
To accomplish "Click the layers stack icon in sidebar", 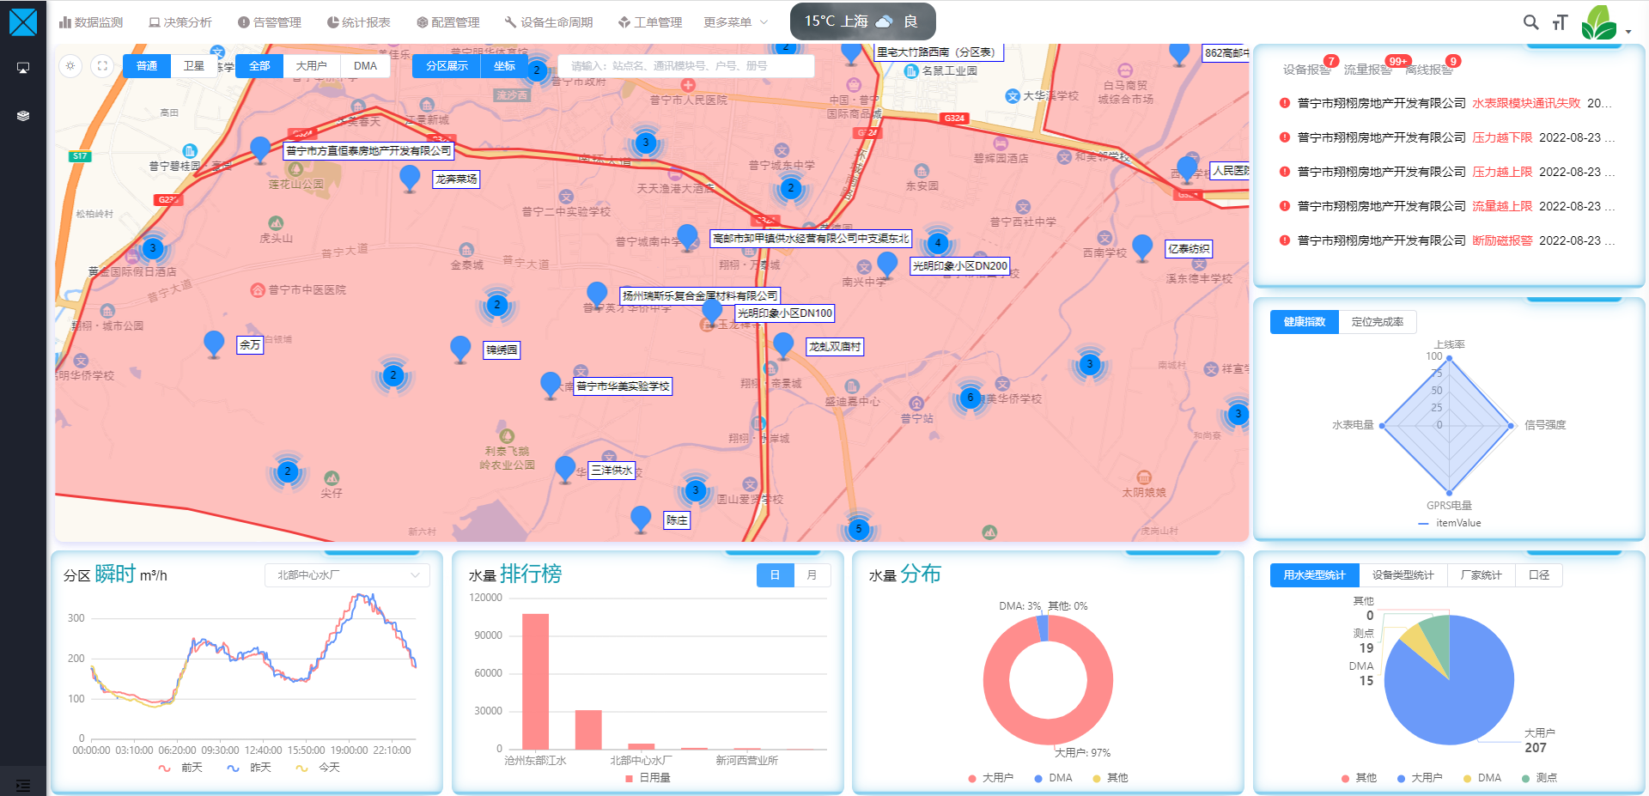I will point(23,116).
